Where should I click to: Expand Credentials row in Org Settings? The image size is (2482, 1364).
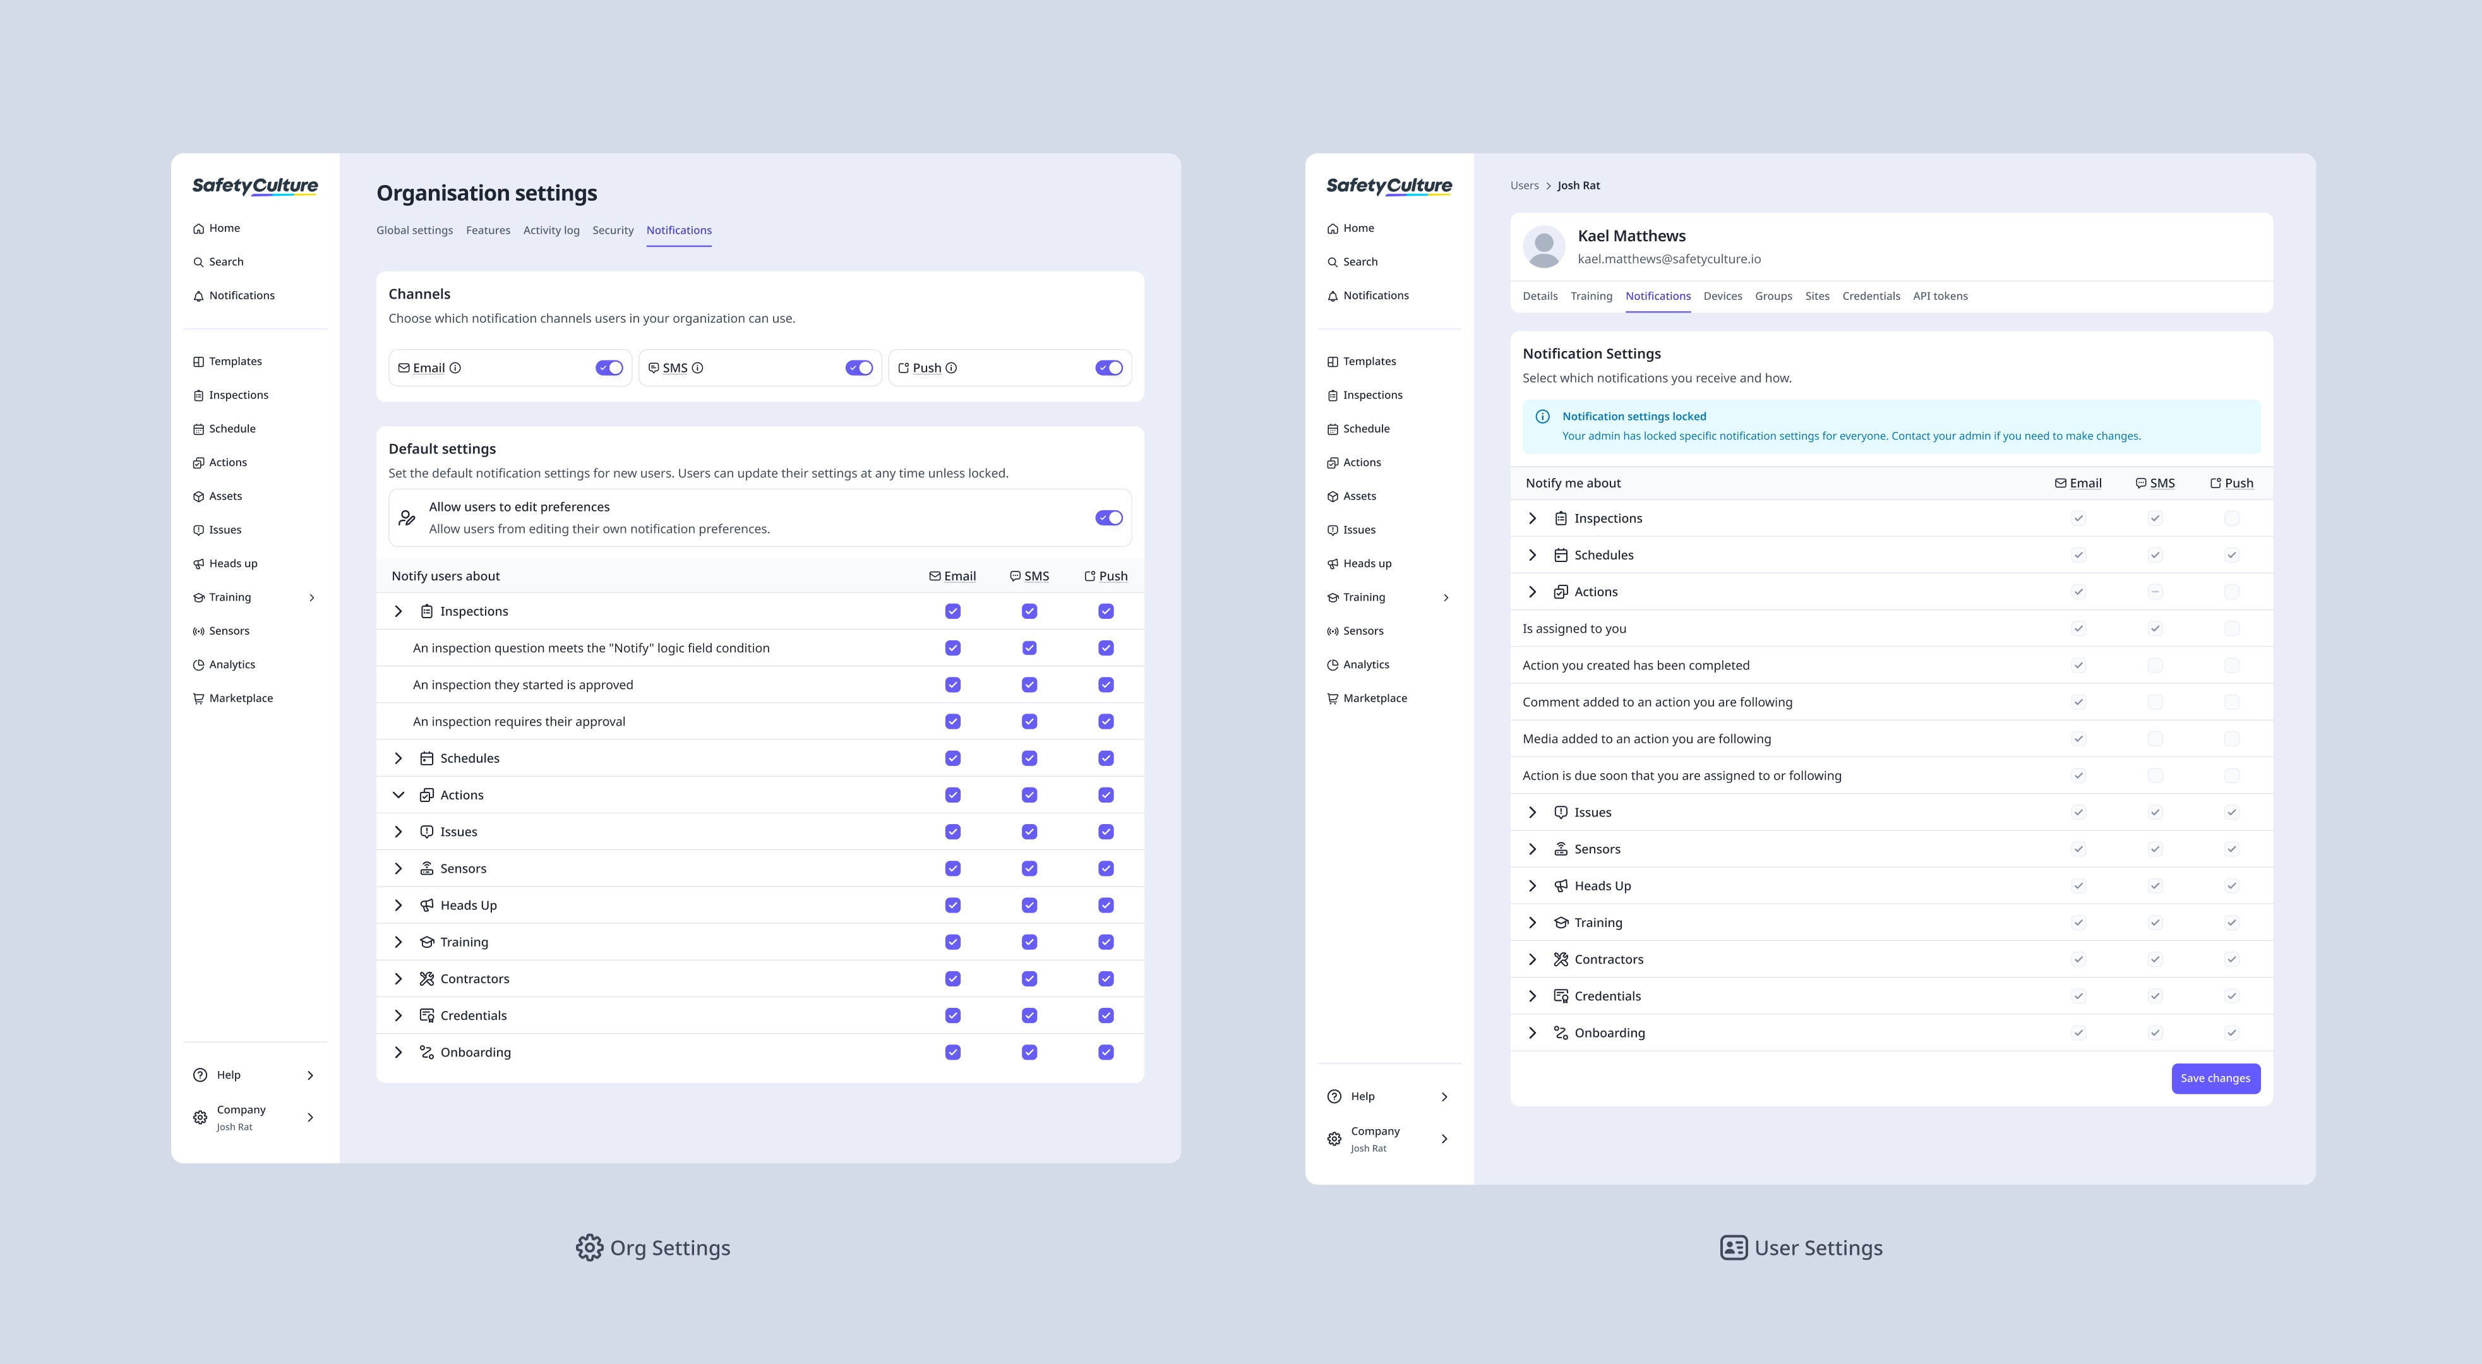pyautogui.click(x=398, y=1015)
